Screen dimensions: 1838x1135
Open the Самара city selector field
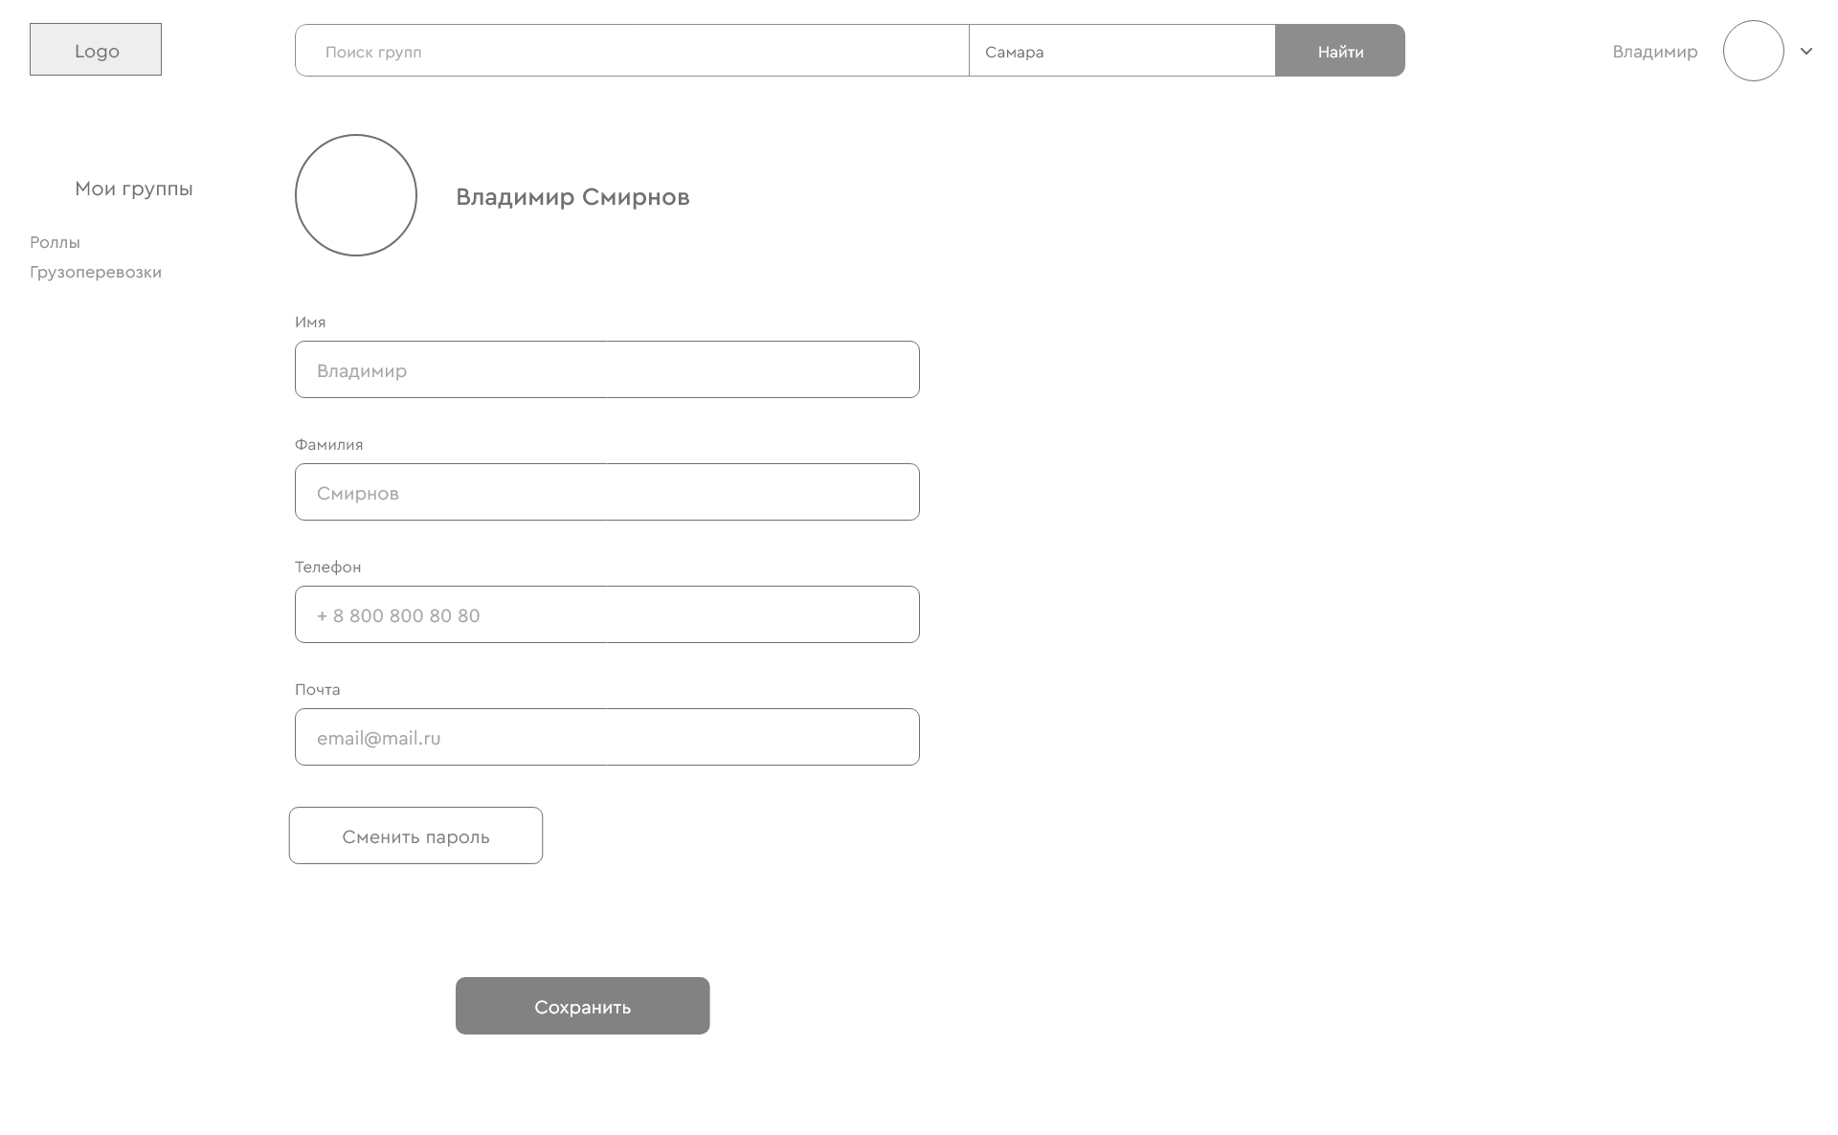tap(1121, 52)
